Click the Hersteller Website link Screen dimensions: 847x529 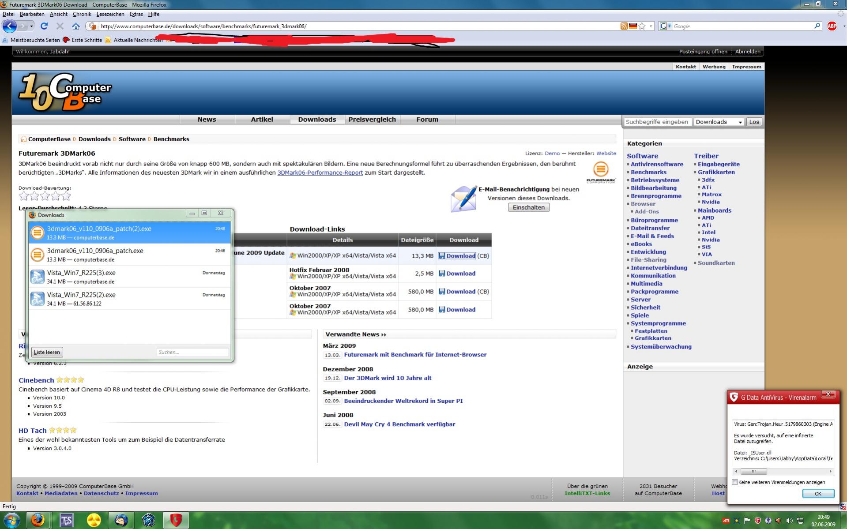click(606, 154)
